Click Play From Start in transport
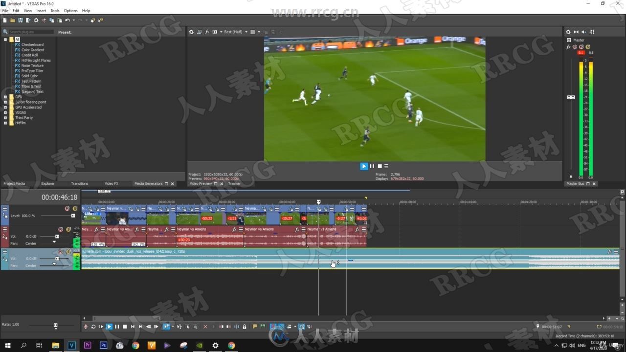 (101, 327)
